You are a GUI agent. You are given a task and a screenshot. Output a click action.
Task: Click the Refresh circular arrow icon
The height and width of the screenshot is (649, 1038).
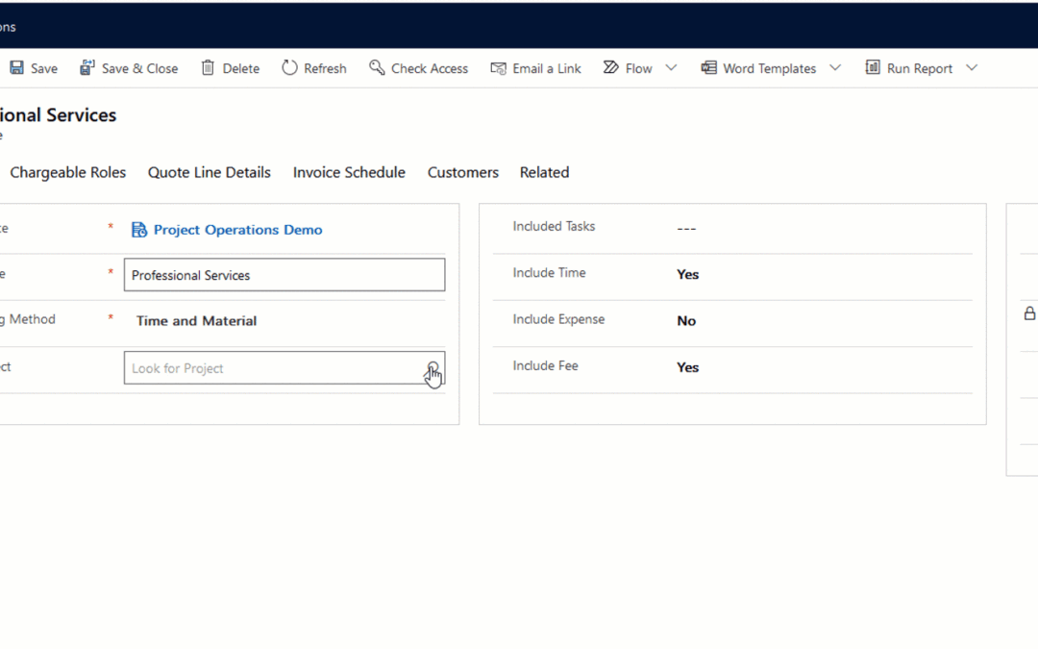[x=289, y=67]
